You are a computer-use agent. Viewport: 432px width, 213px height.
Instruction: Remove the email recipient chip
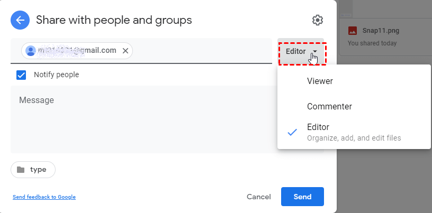[125, 51]
